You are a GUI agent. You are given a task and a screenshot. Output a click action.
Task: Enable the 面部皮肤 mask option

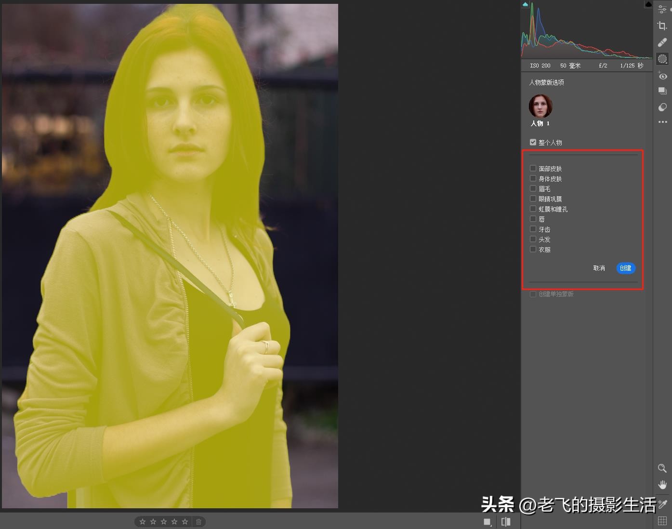point(533,168)
